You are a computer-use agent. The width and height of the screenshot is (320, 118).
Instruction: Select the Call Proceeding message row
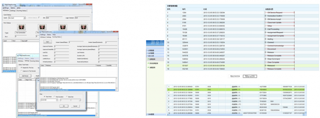242,29
